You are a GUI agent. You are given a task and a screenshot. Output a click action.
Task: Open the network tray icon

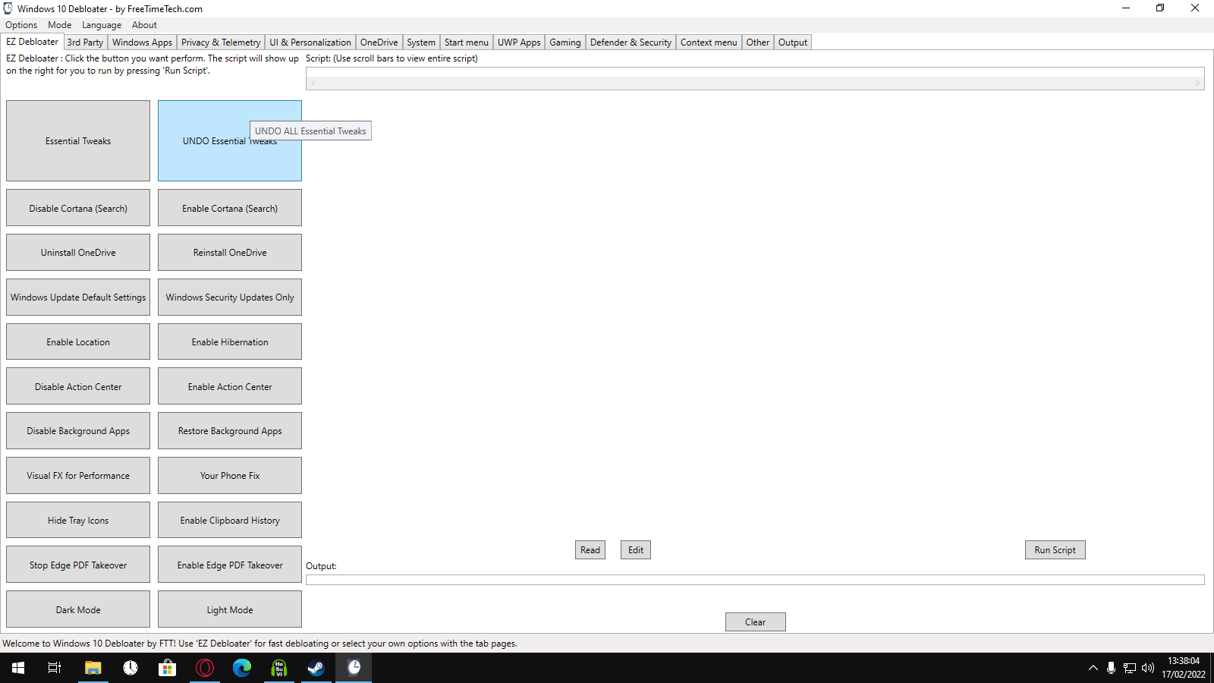[x=1130, y=668]
